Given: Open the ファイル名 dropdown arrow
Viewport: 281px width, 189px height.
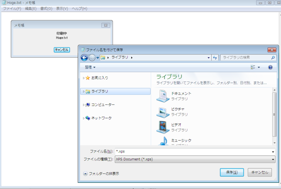Looking at the screenshot, I should pos(273,152).
